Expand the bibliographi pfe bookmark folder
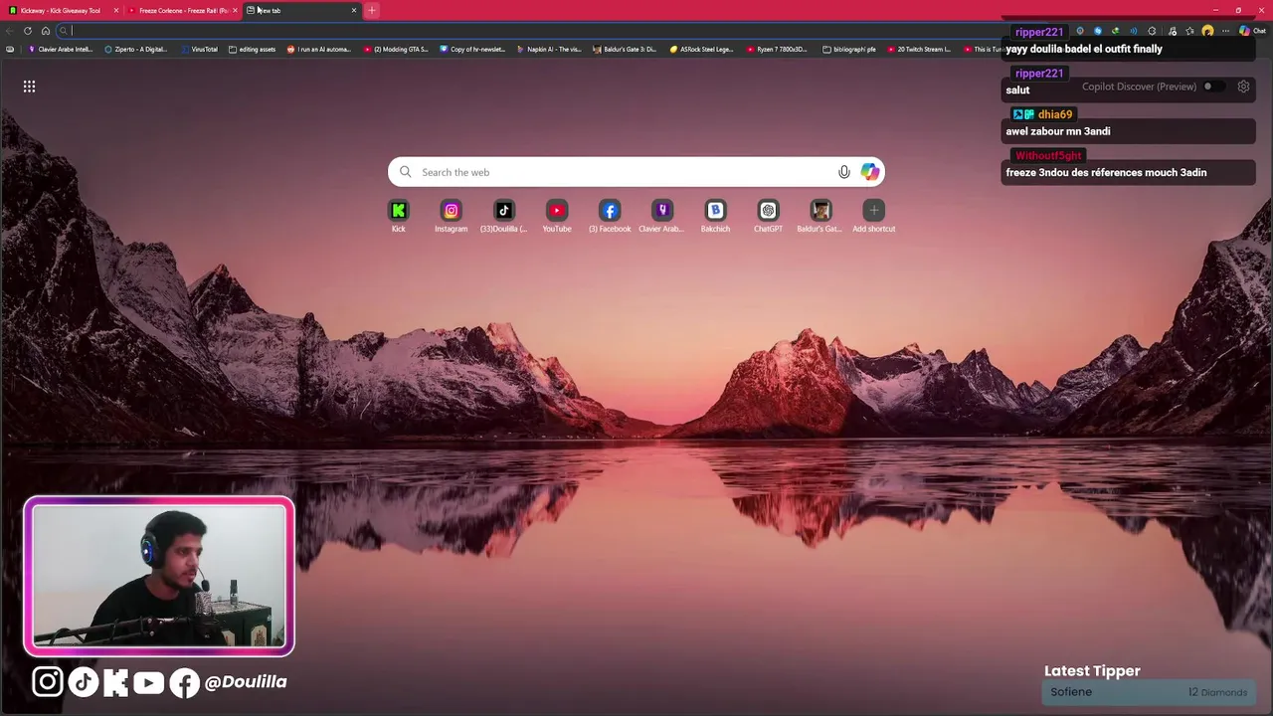The width and height of the screenshot is (1273, 716). pos(849,49)
